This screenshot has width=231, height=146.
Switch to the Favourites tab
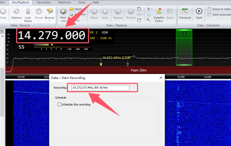tap(44, 2)
